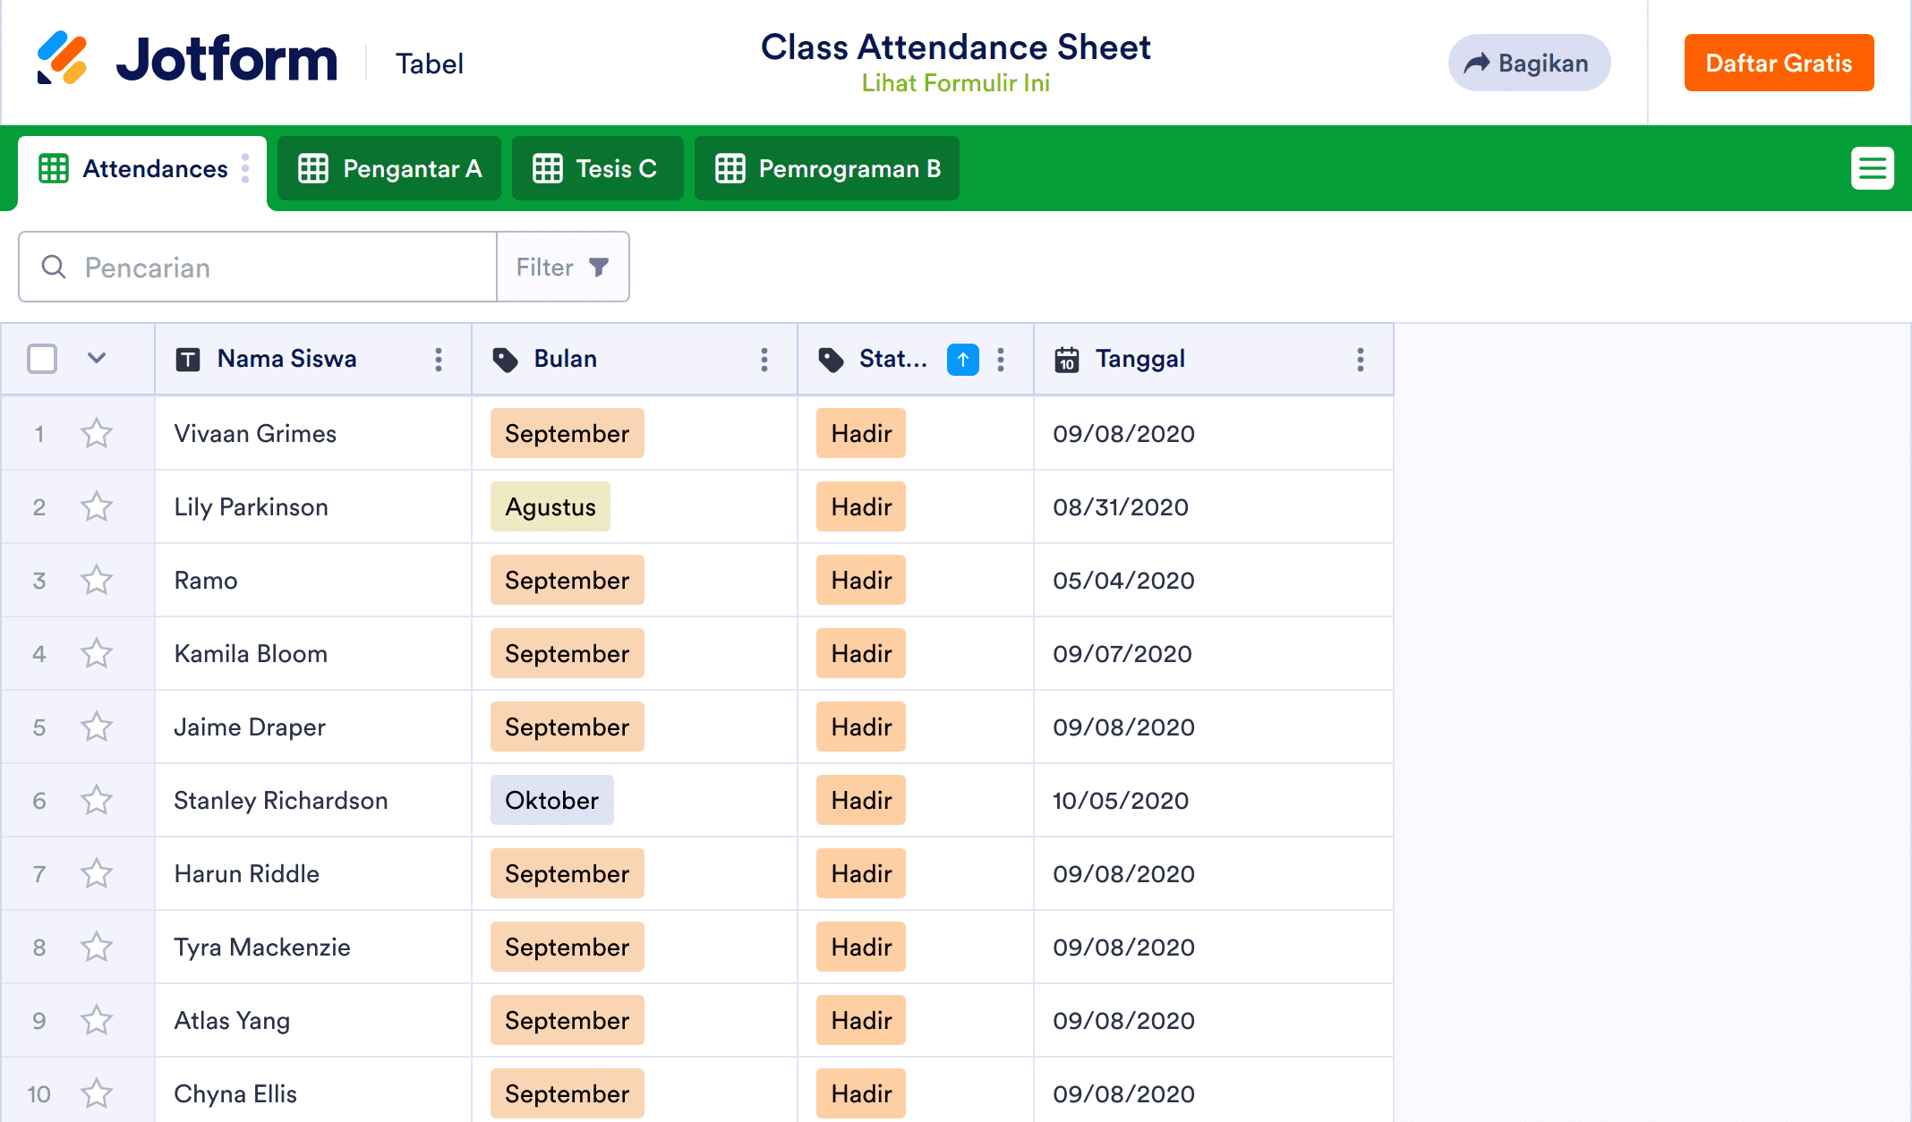This screenshot has width=1912, height=1122.
Task: Click the hamburger menu on the green bar
Action: coord(1873,168)
